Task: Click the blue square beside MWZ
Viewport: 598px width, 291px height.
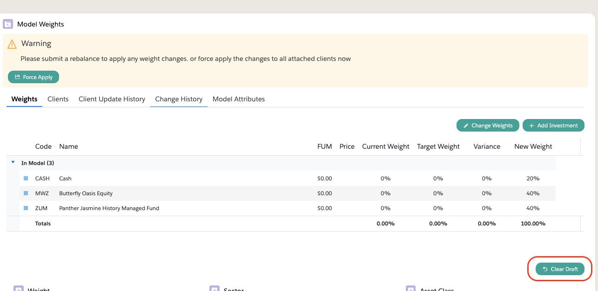Action: (26, 193)
